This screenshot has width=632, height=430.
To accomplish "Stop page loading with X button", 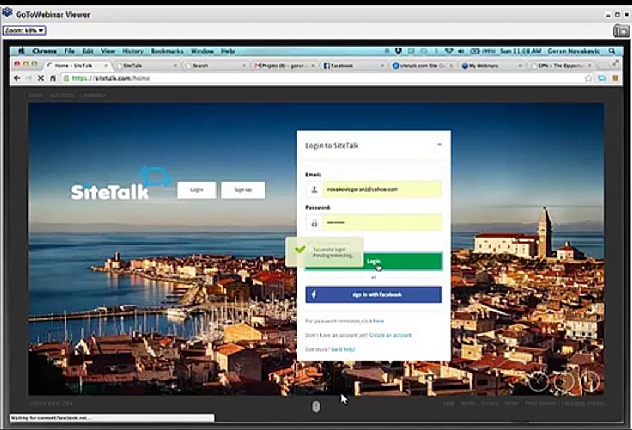I will click(41, 78).
